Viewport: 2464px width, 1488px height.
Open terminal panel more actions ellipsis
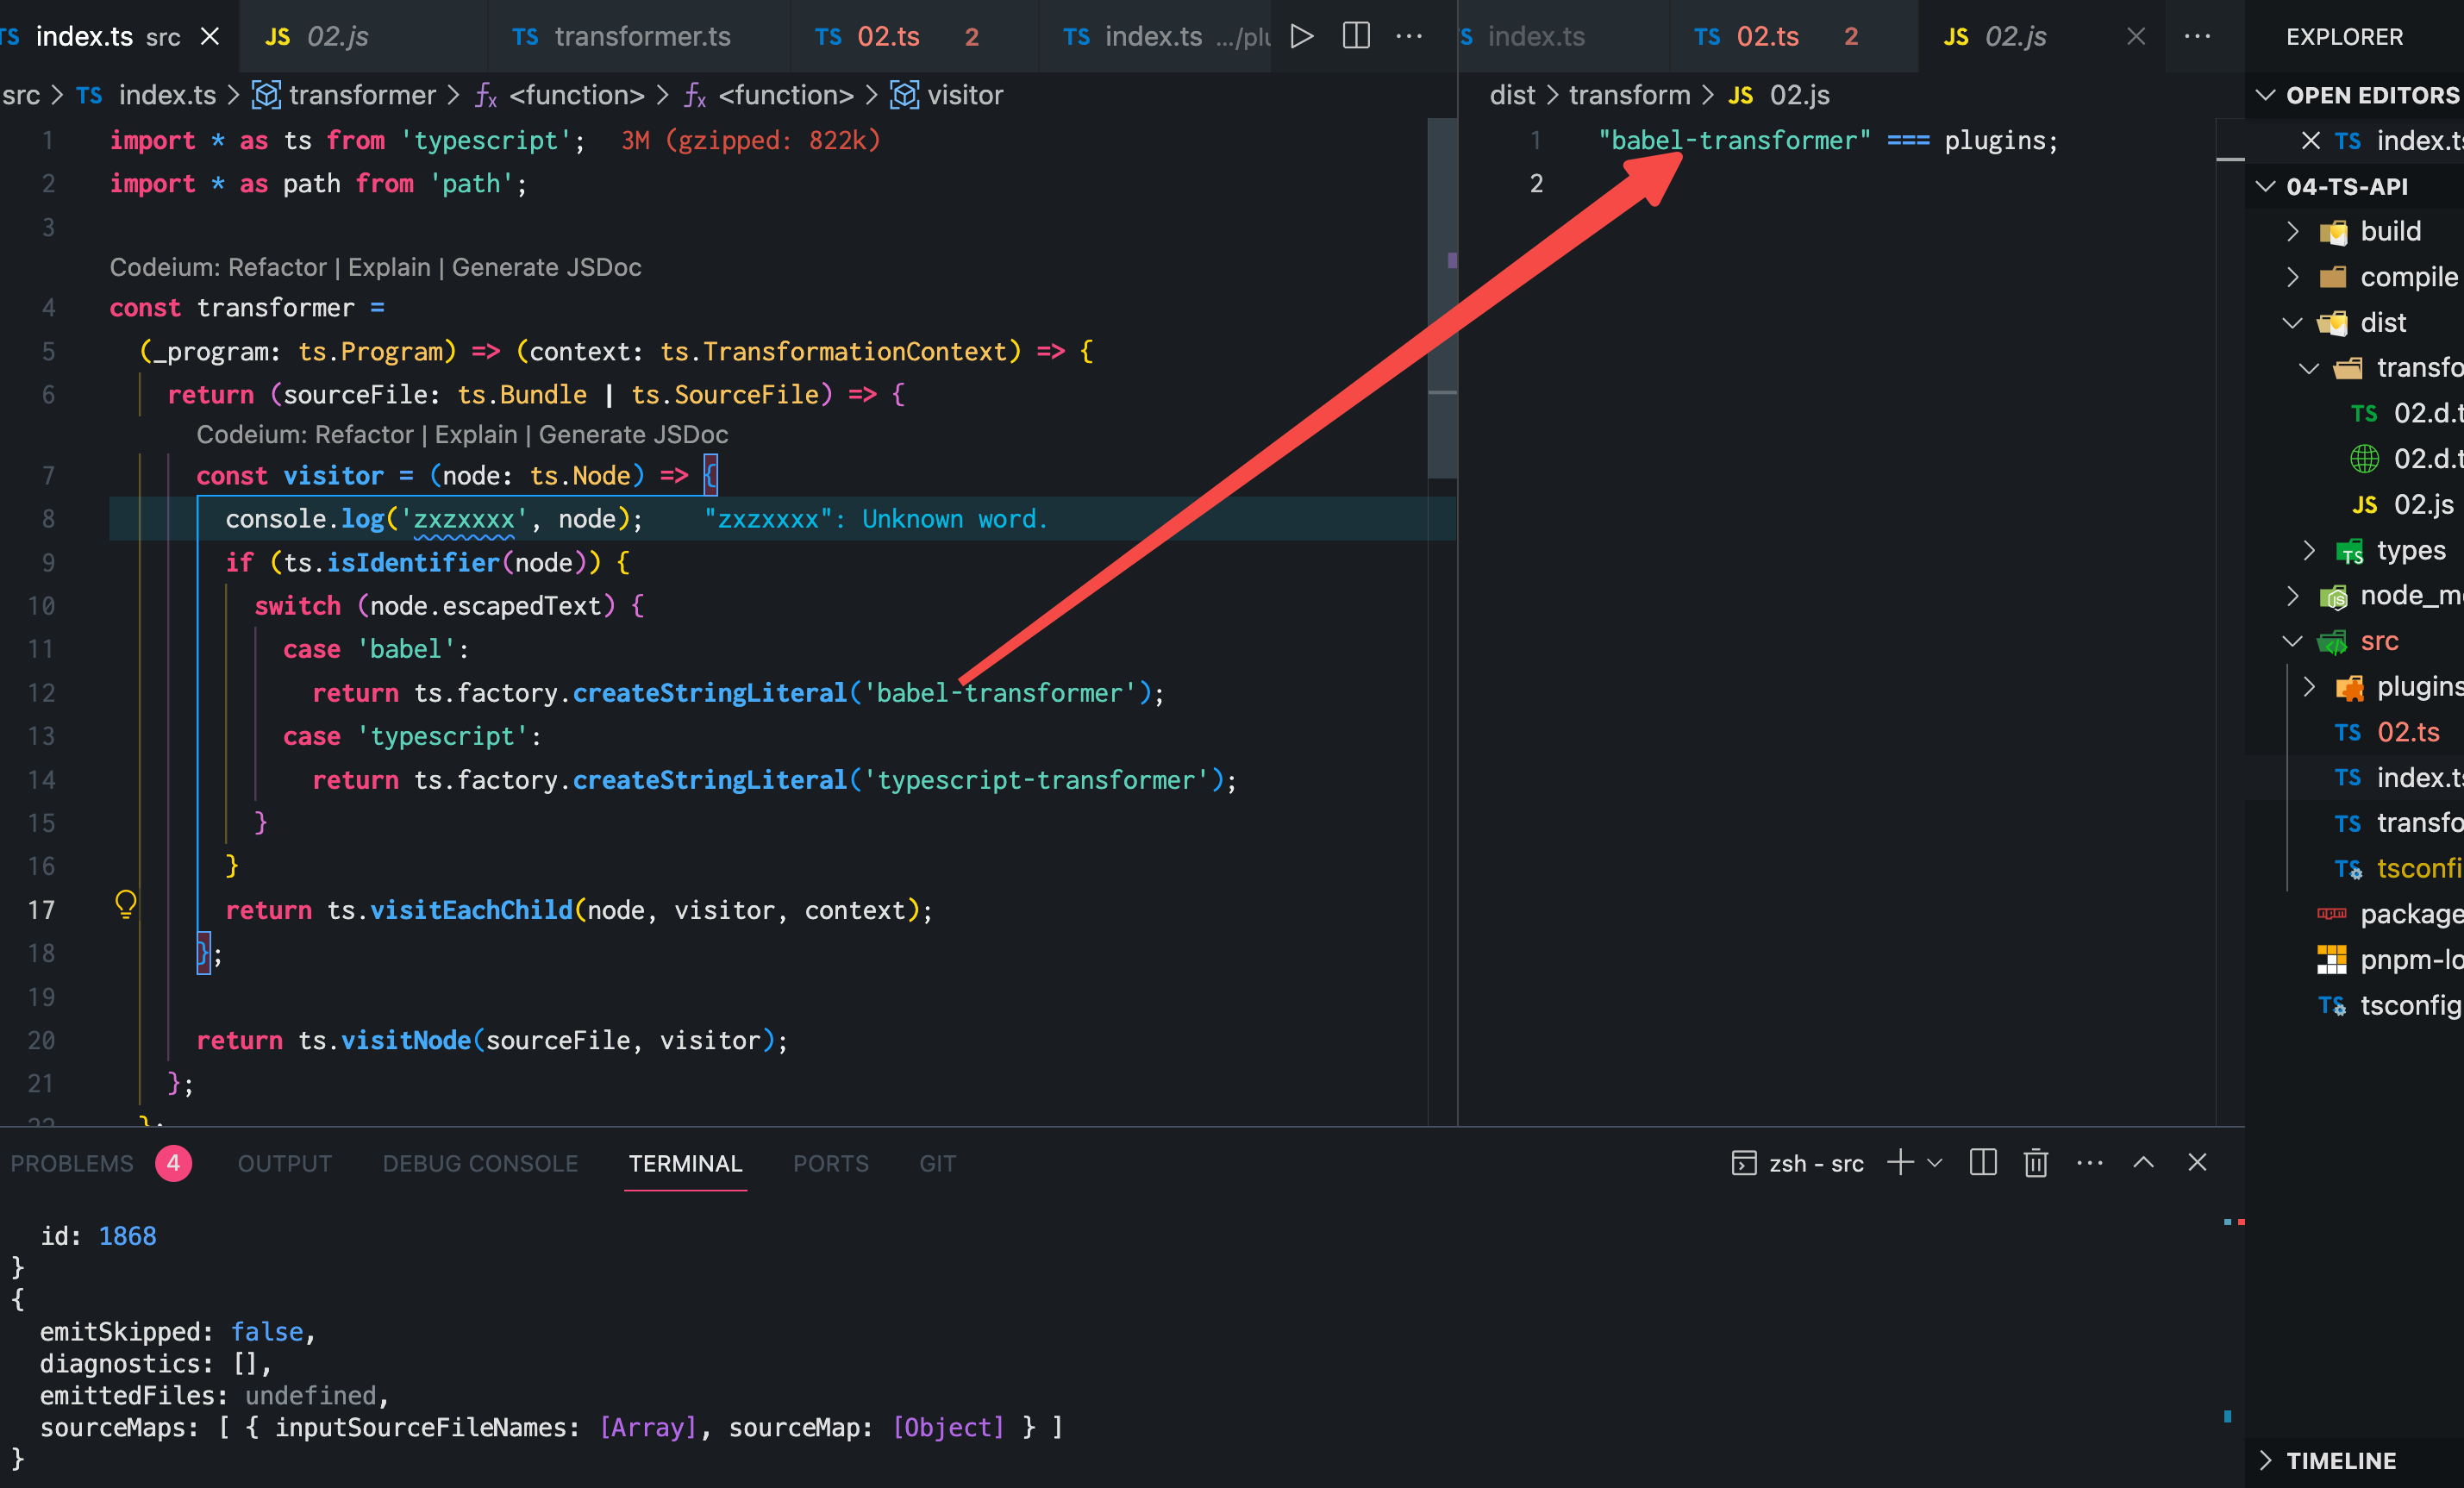tap(2089, 1163)
